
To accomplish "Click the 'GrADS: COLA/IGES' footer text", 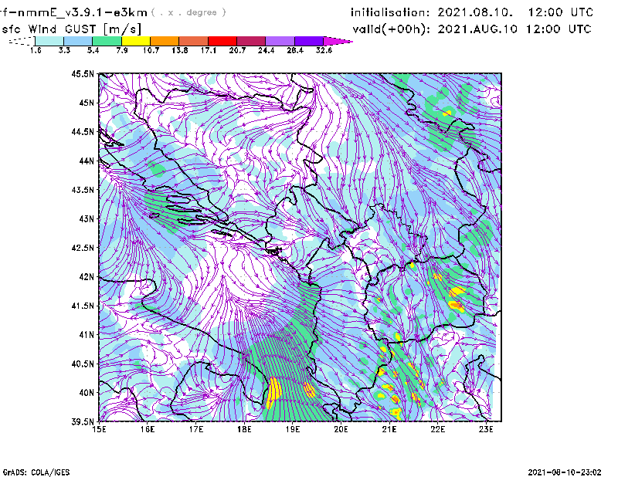I will point(36,472).
